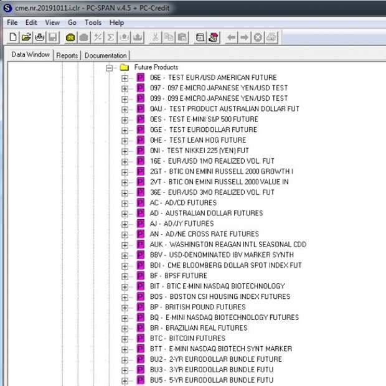This screenshot has height=386, width=386.
Task: Click the Back arrow toolbar icon
Action: 231,37
